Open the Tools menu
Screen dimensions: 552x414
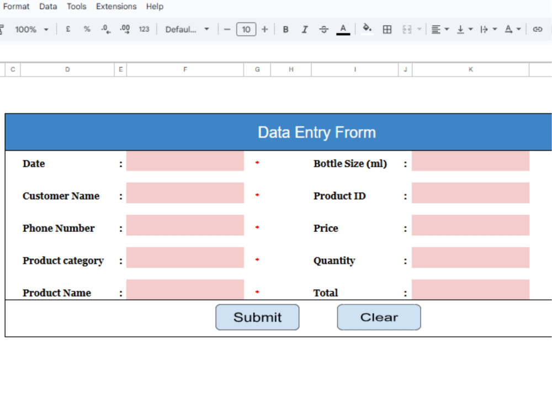pos(76,6)
